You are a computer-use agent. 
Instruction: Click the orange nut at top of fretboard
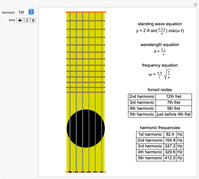click(x=86, y=12)
